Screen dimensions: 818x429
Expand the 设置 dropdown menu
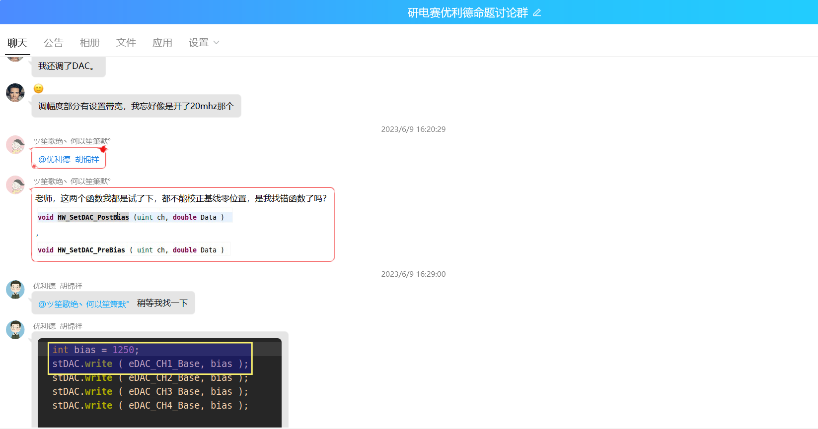tap(204, 43)
